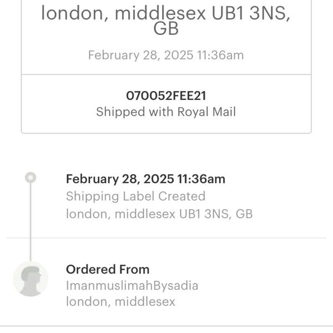
Task: Click the tracking info card section
Action: (x=167, y=104)
